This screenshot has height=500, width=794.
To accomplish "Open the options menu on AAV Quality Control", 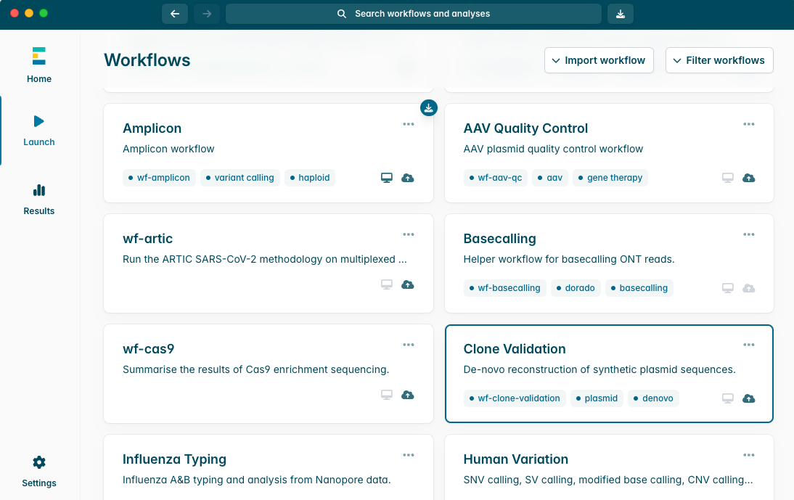I will point(748,124).
